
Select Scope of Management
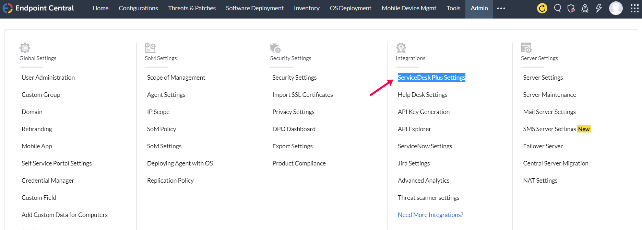pos(176,78)
